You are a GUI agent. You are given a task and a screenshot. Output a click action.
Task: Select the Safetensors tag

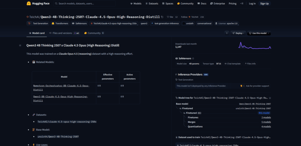(79, 23)
